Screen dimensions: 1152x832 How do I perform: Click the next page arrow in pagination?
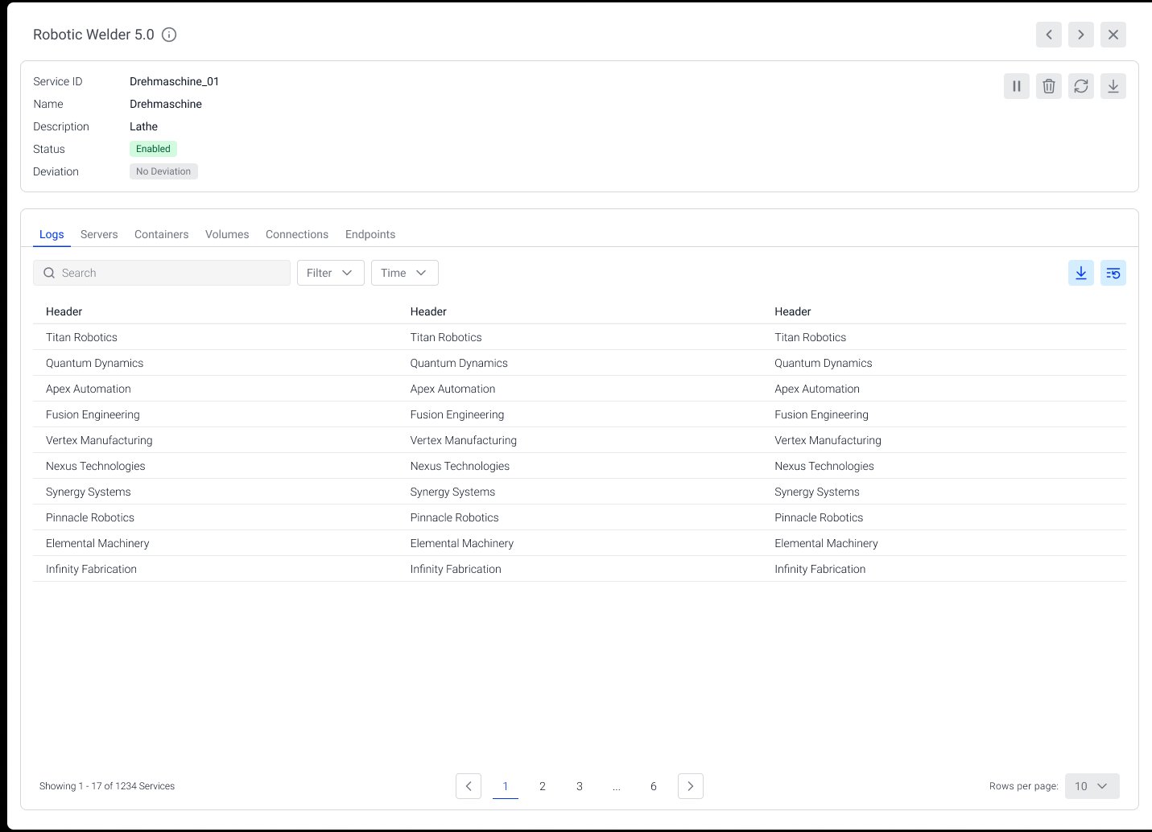pyautogui.click(x=690, y=786)
